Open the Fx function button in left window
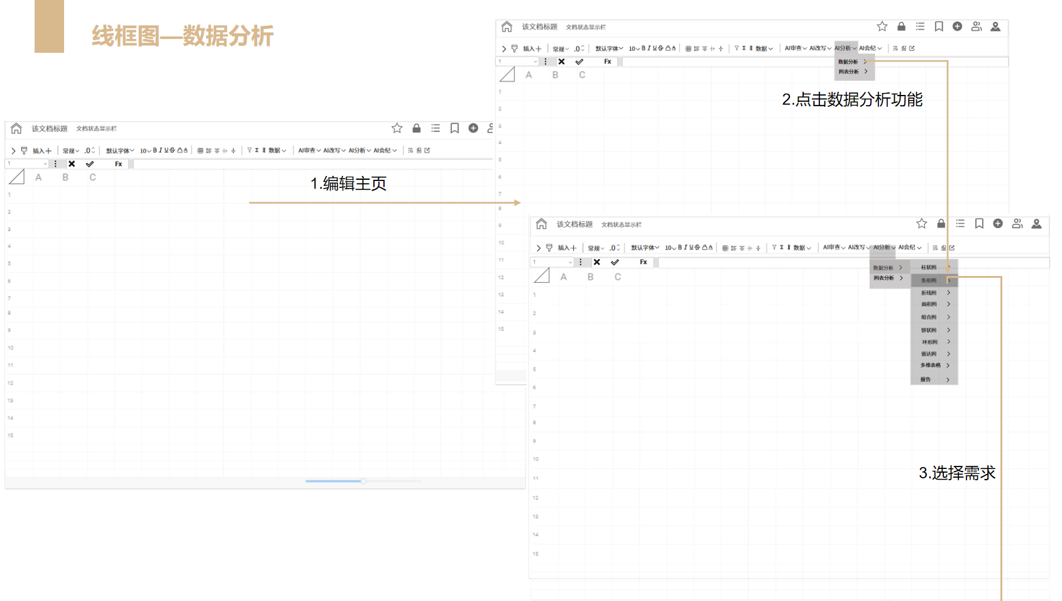 (x=118, y=164)
